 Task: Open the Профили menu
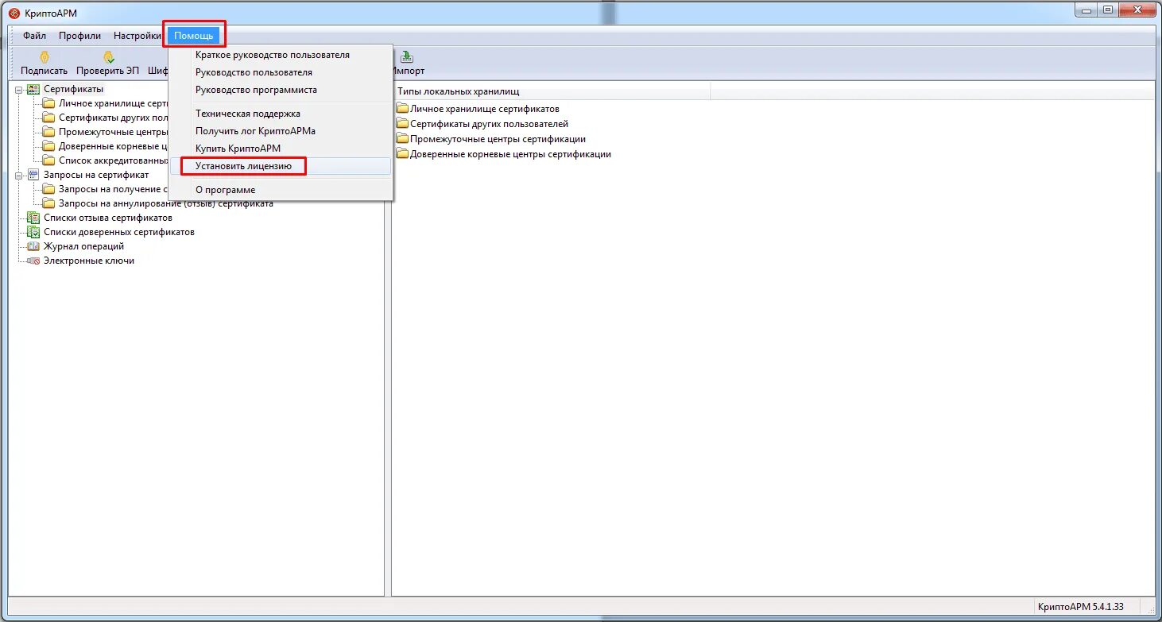point(79,36)
